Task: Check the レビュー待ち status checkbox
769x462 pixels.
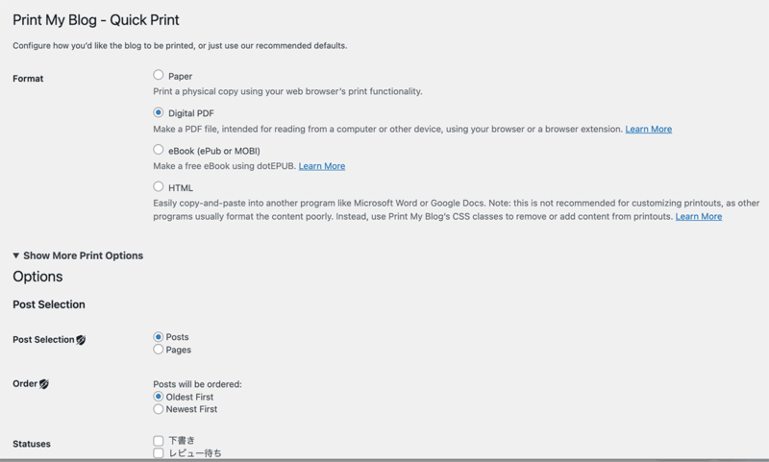Action: point(158,452)
